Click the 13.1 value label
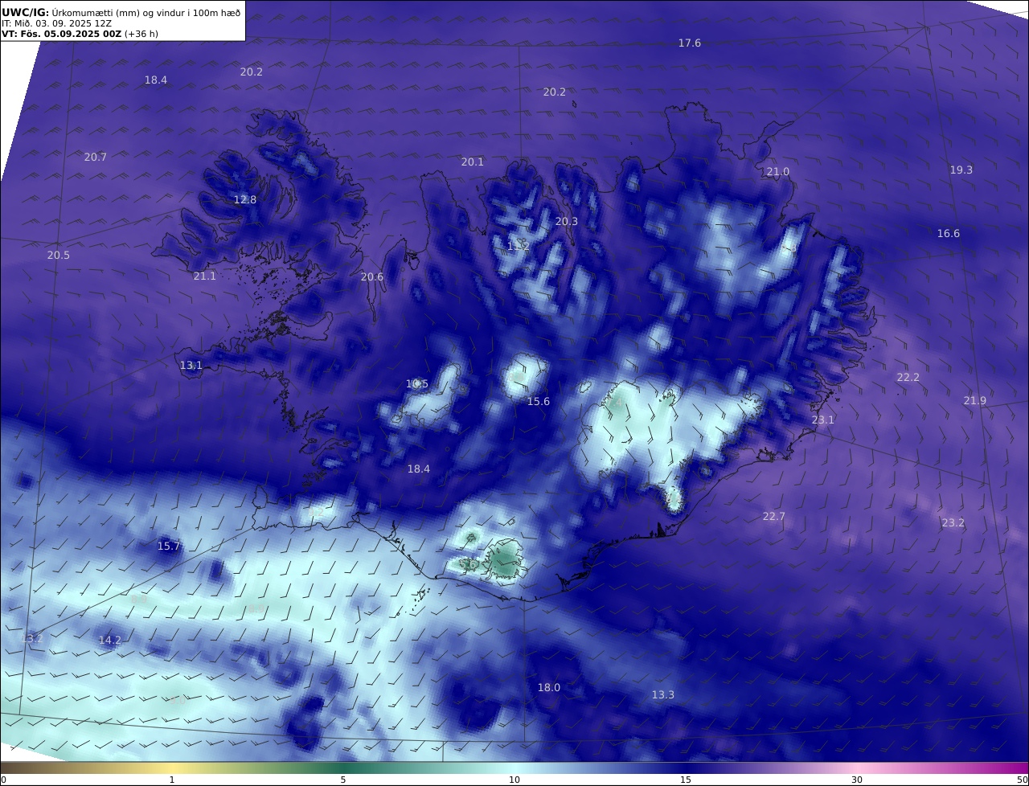1029x786 pixels. point(191,366)
